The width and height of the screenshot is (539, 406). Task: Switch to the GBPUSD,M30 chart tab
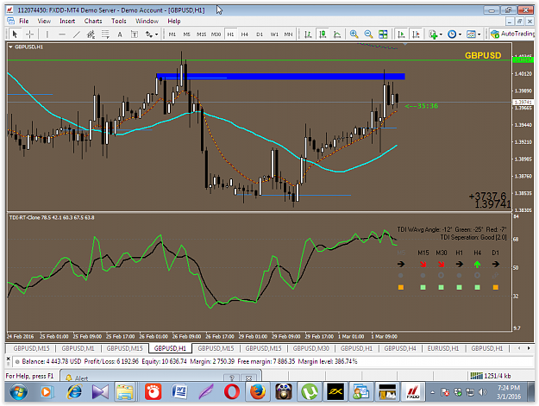click(x=310, y=348)
